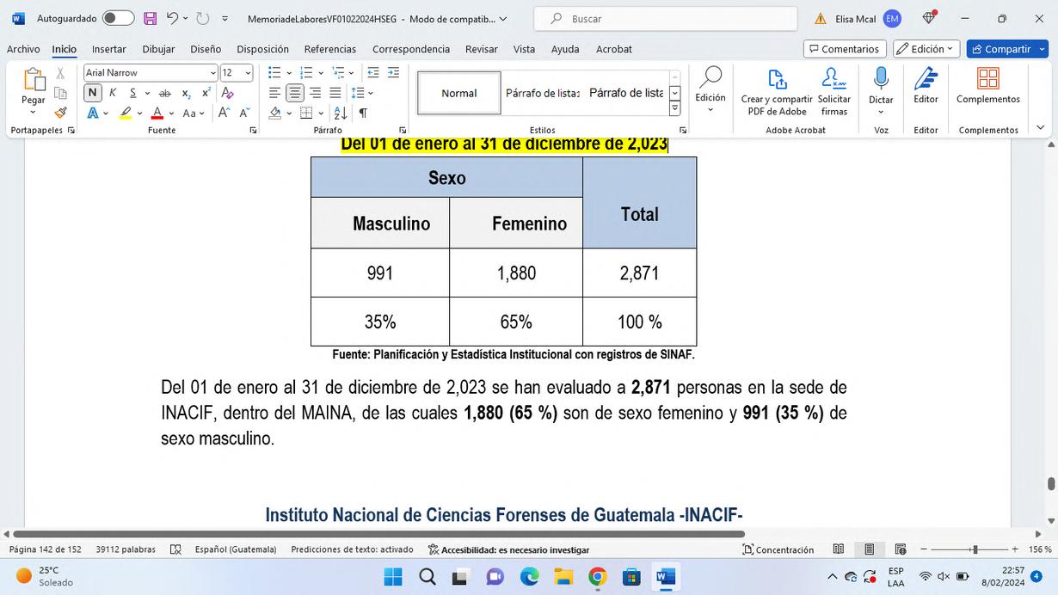
Task: Switch to the Acrobat tab
Action: point(614,49)
